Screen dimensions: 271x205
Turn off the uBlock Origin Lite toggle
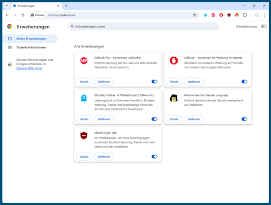pos(154,157)
